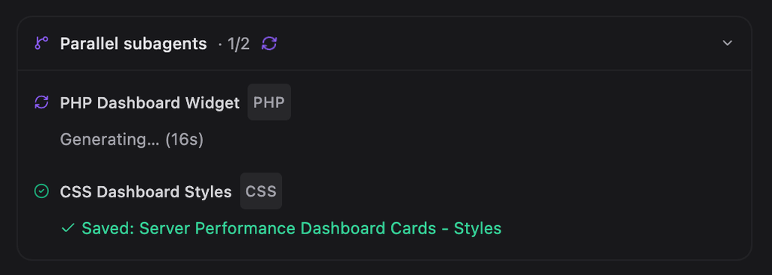Click the small green checkmark before Saved
772x275 pixels.
[68, 228]
